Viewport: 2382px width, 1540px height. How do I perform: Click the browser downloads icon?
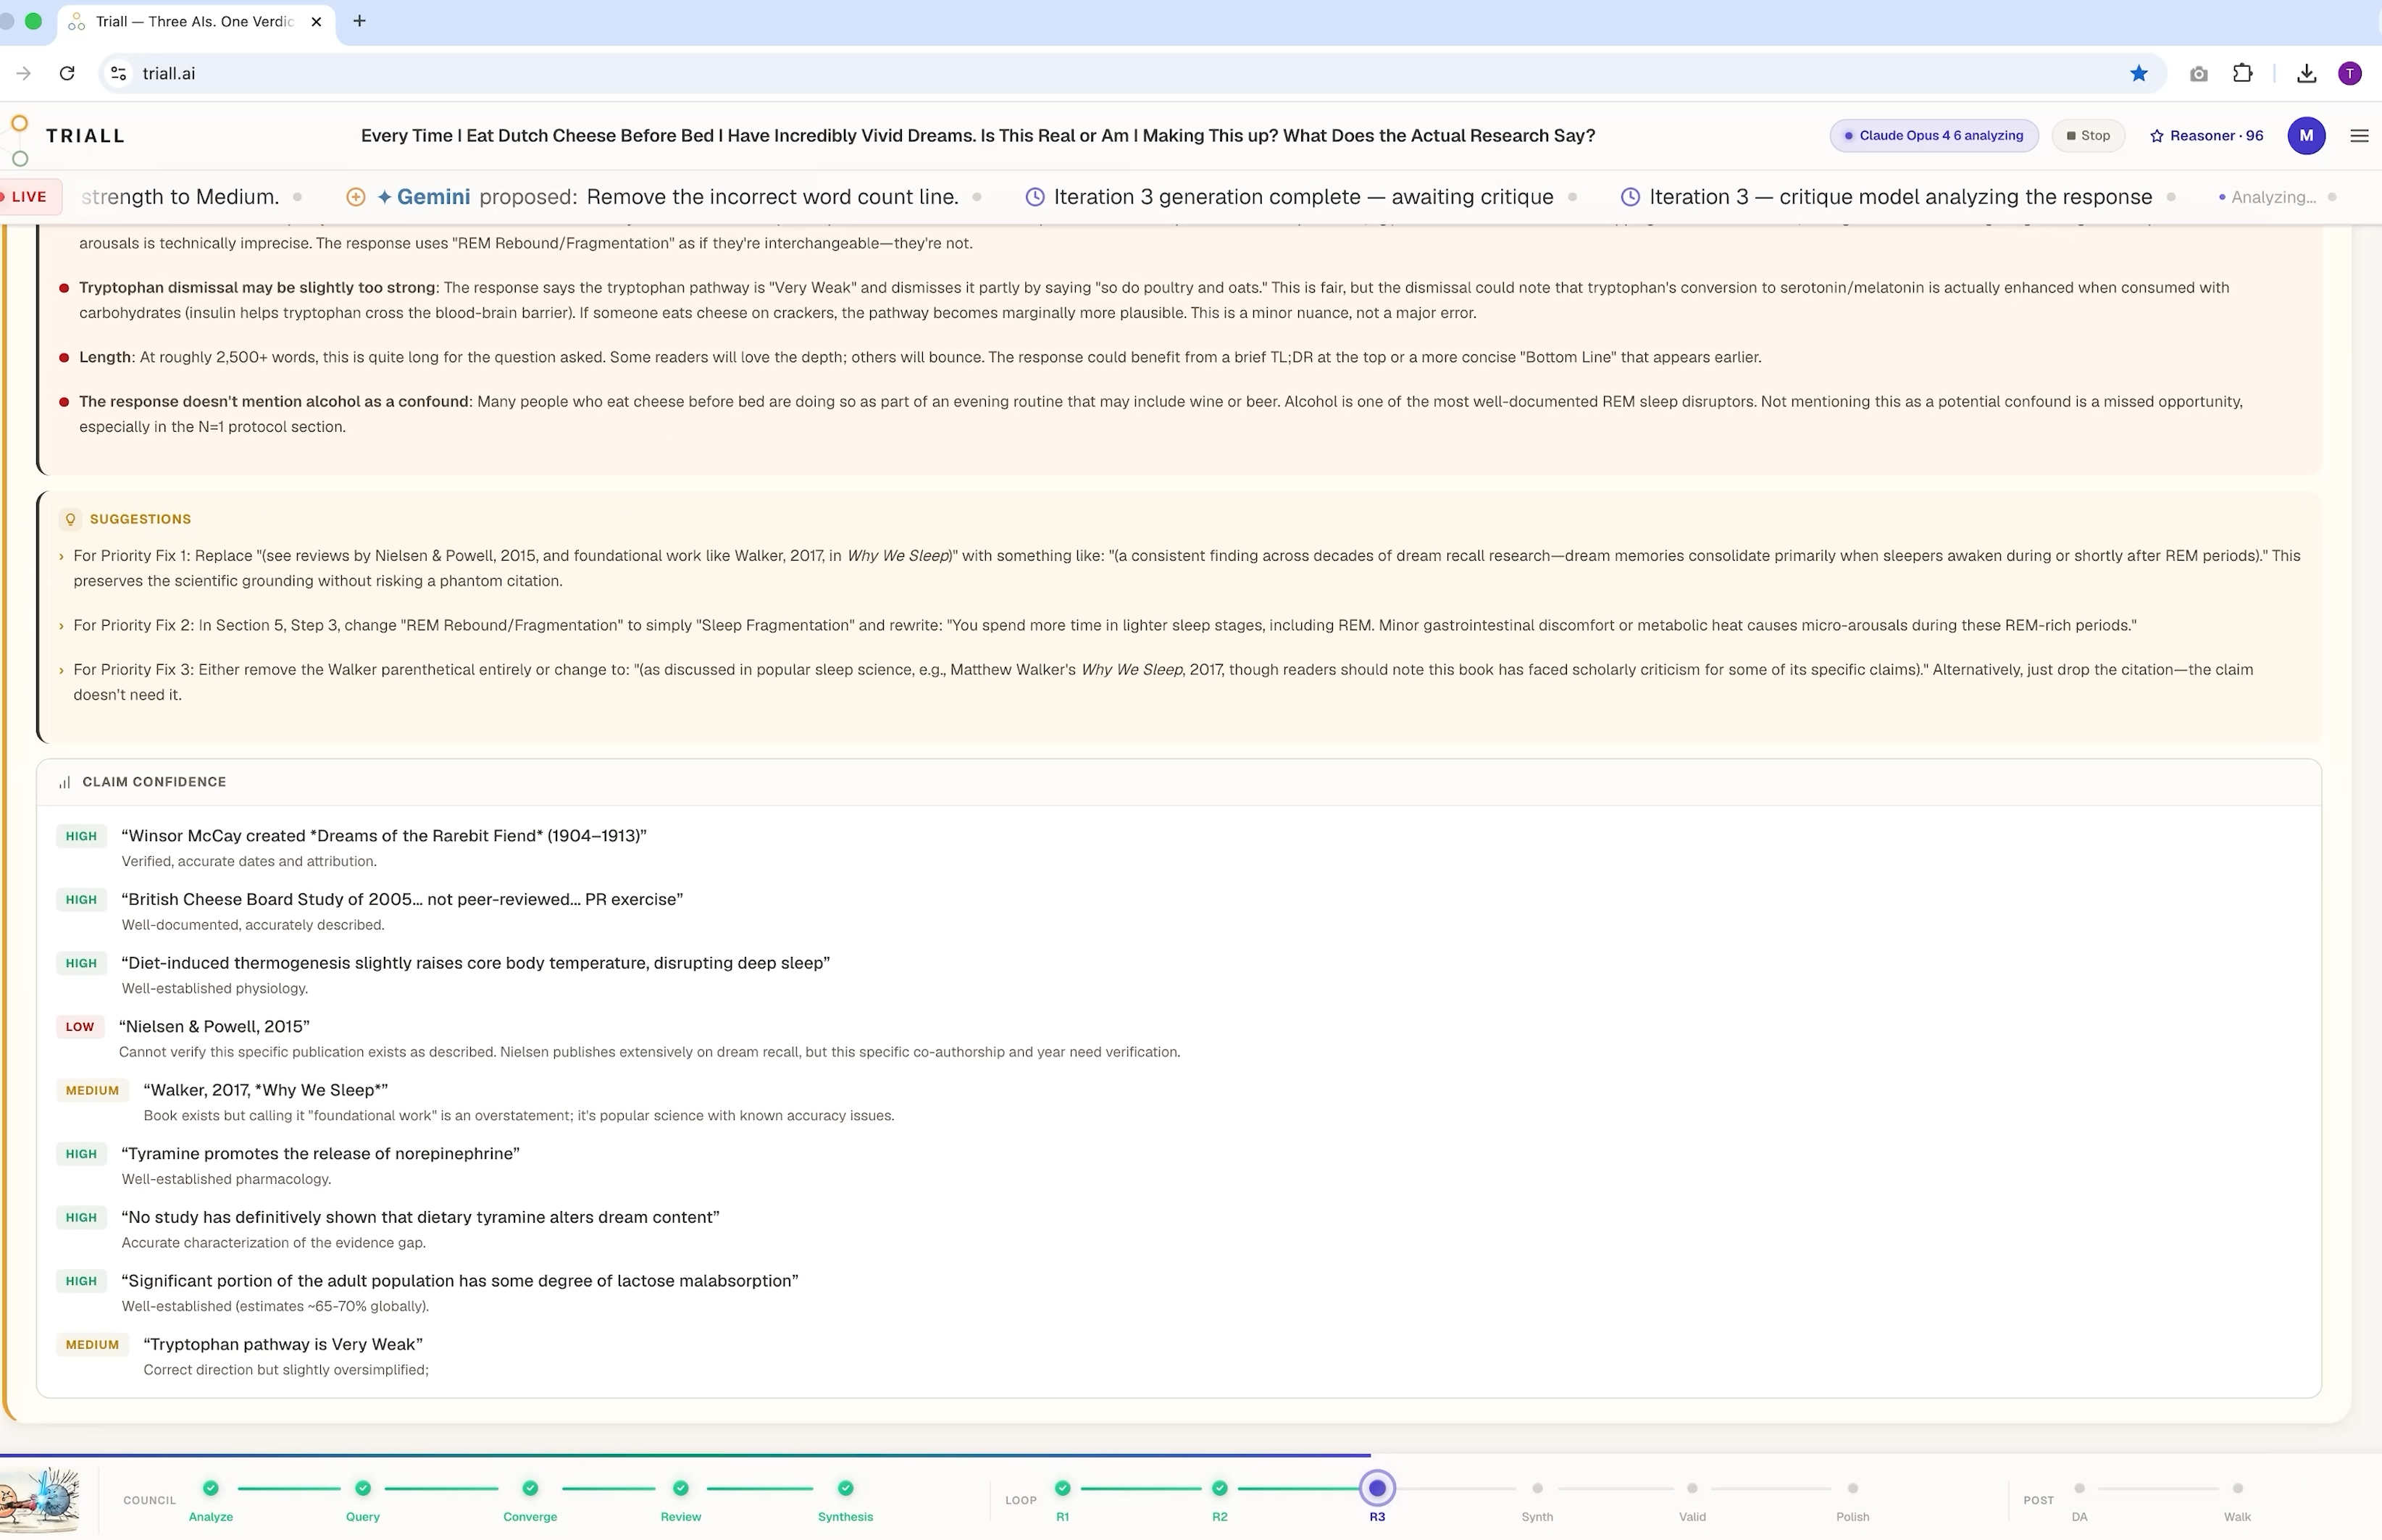click(2306, 73)
